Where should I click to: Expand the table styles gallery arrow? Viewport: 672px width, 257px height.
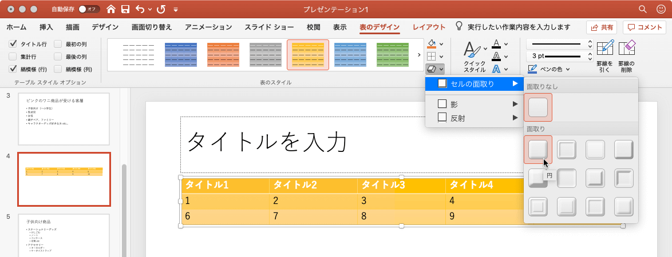click(419, 55)
